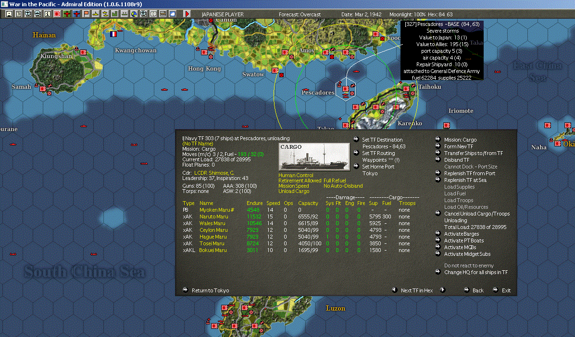Click Activate Midget Subs option
575x337 pixels.
tap(467, 254)
